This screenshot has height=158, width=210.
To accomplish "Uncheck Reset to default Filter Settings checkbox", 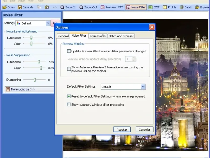I will pos(69,96).
